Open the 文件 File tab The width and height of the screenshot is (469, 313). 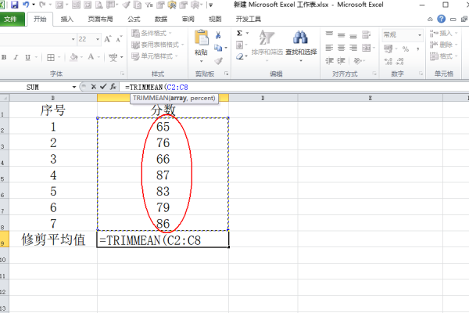point(10,19)
